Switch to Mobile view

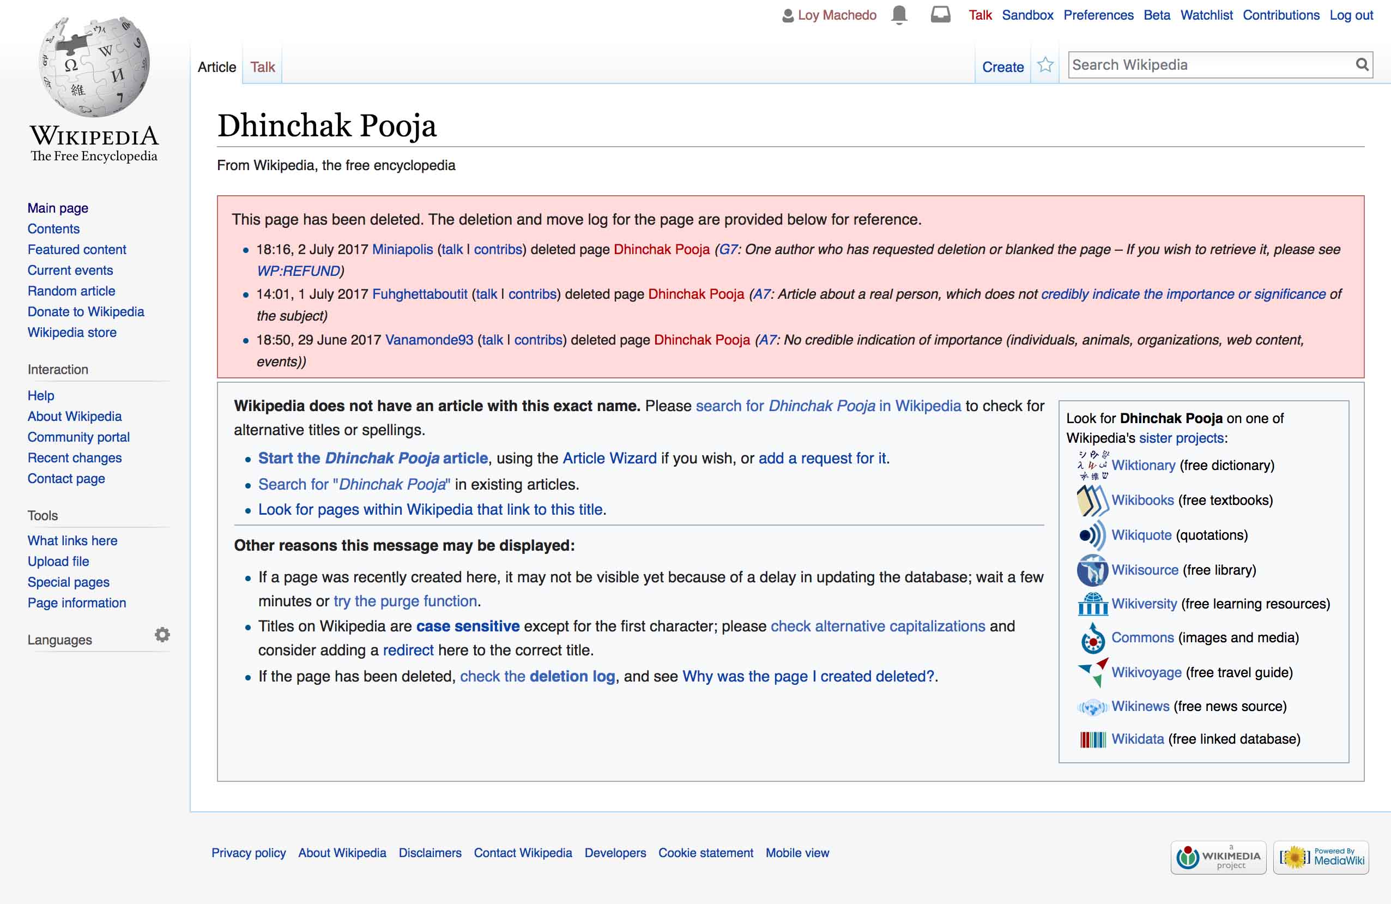(x=797, y=853)
